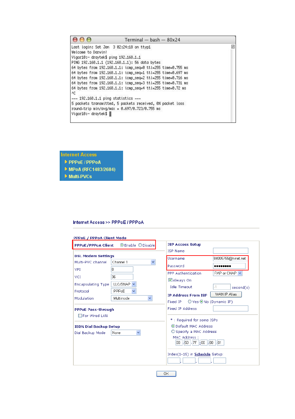The image size is (295, 419).
Task: Click the Username input field
Action: (230, 258)
